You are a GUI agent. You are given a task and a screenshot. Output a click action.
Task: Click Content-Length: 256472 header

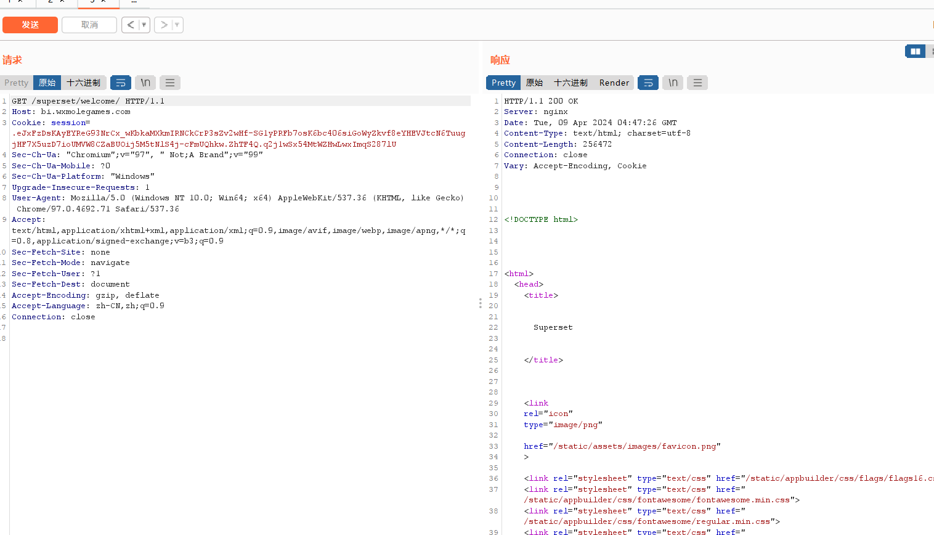tap(558, 144)
